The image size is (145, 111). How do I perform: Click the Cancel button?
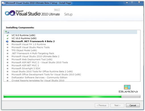[x=133, y=105]
